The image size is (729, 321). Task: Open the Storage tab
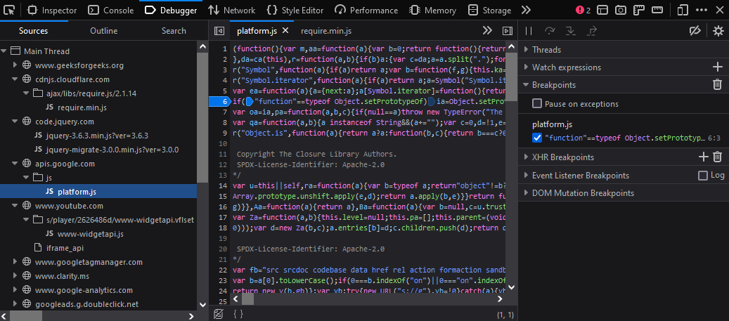(489, 10)
